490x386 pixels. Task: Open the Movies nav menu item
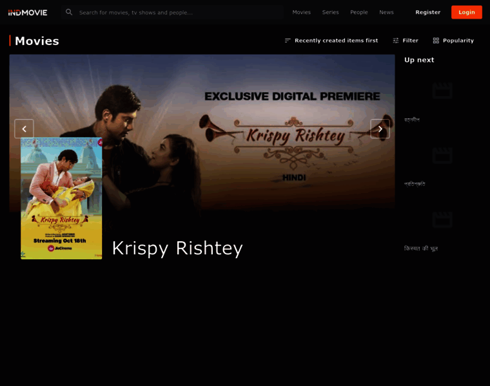(x=301, y=12)
